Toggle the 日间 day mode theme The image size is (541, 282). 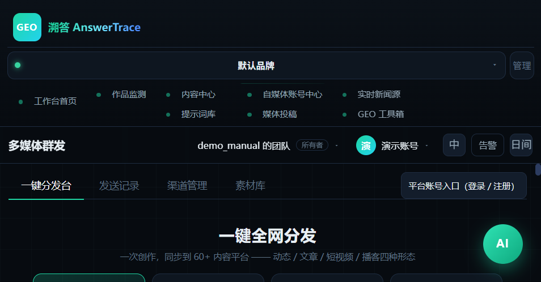521,145
